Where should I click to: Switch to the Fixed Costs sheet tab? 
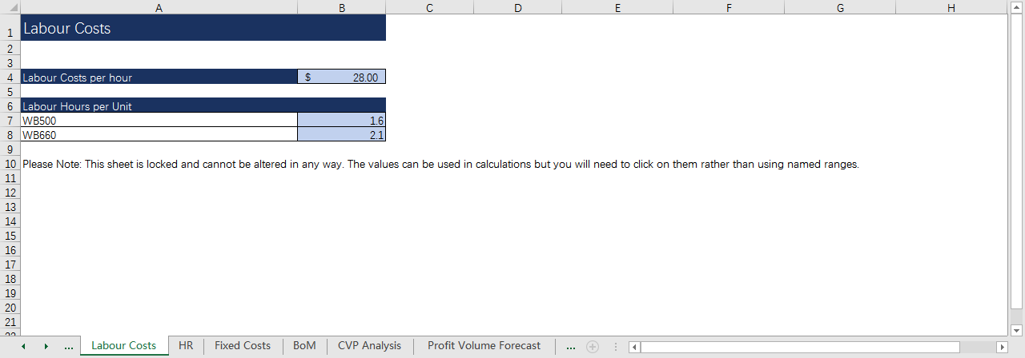[243, 346]
